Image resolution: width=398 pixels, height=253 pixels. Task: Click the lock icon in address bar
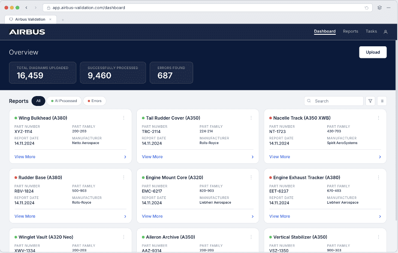click(x=48, y=8)
